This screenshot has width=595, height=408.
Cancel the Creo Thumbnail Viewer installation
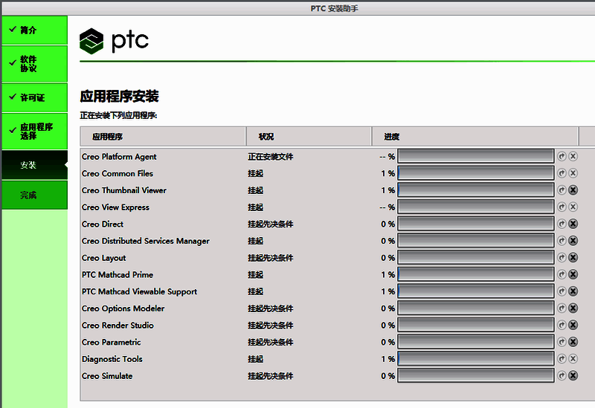tap(573, 190)
